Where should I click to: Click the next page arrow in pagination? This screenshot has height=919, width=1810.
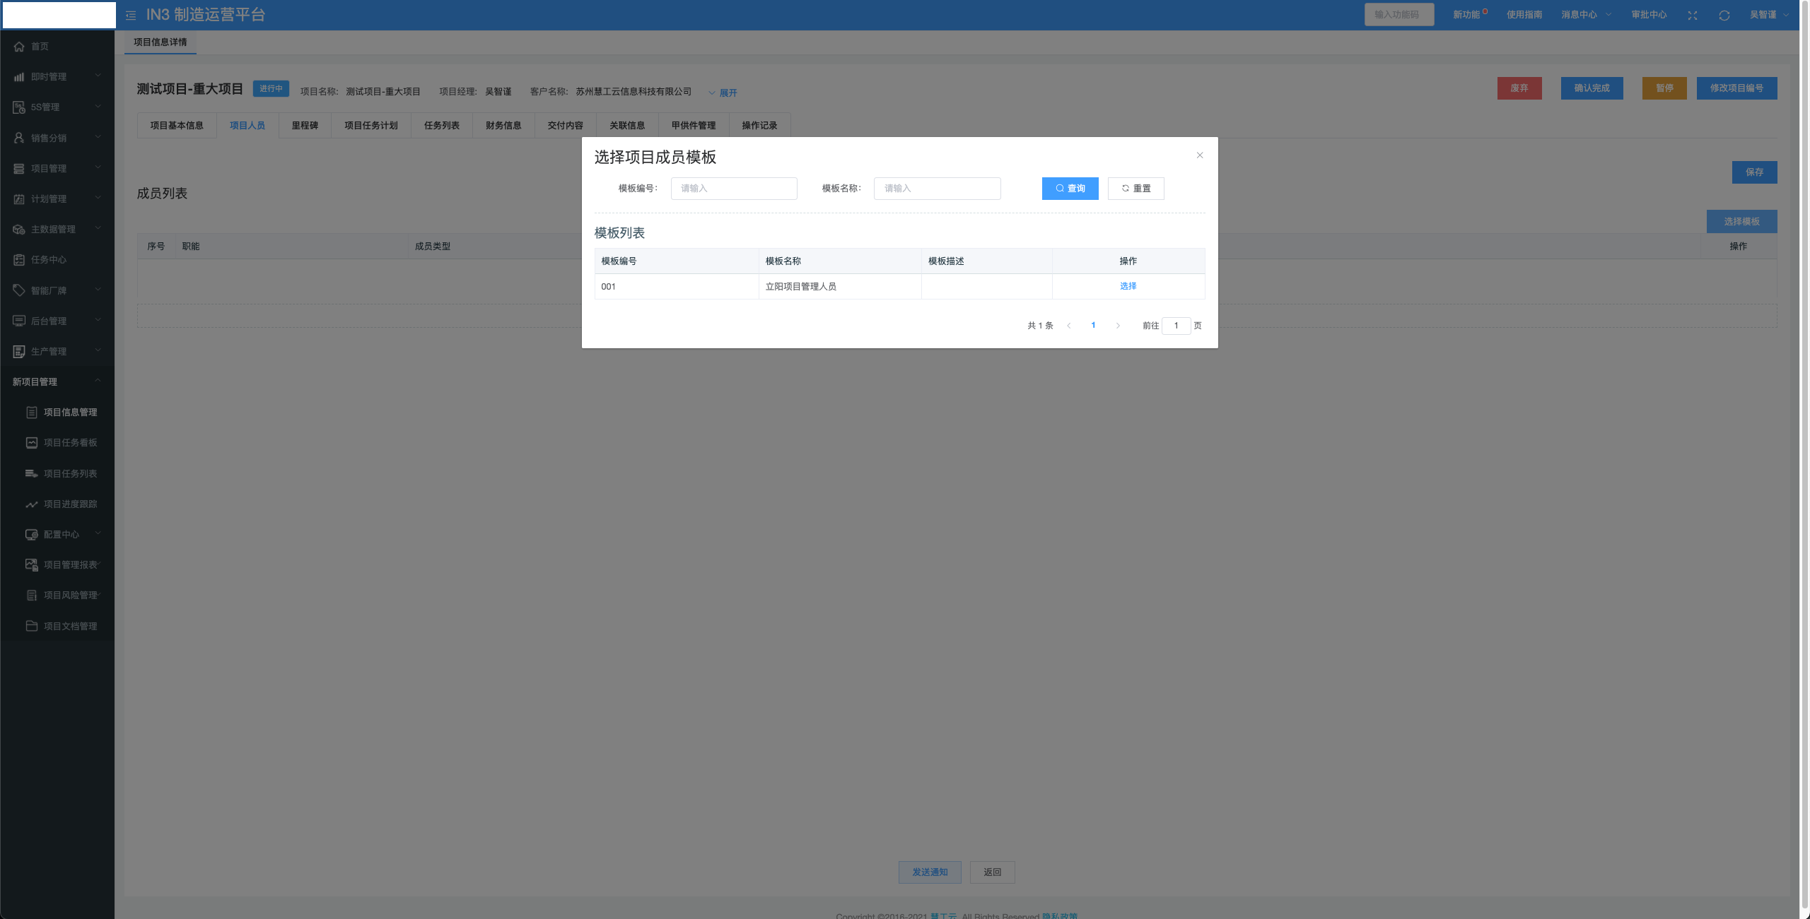(1118, 326)
